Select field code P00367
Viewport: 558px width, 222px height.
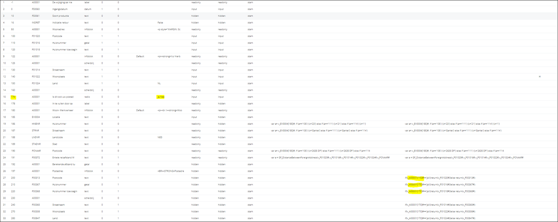tap(36, 185)
